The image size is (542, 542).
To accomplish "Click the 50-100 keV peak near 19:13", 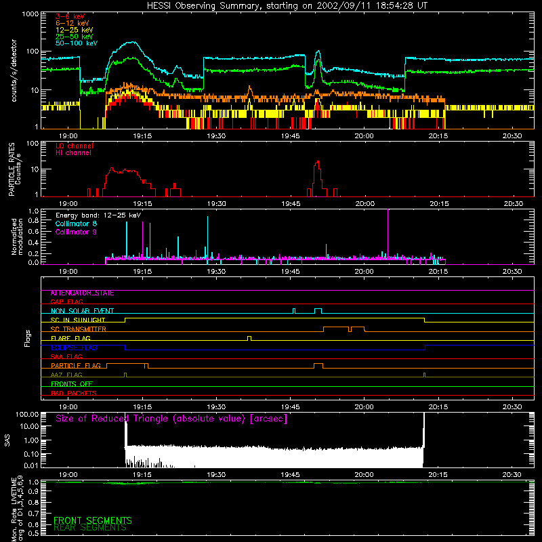I will [x=131, y=42].
